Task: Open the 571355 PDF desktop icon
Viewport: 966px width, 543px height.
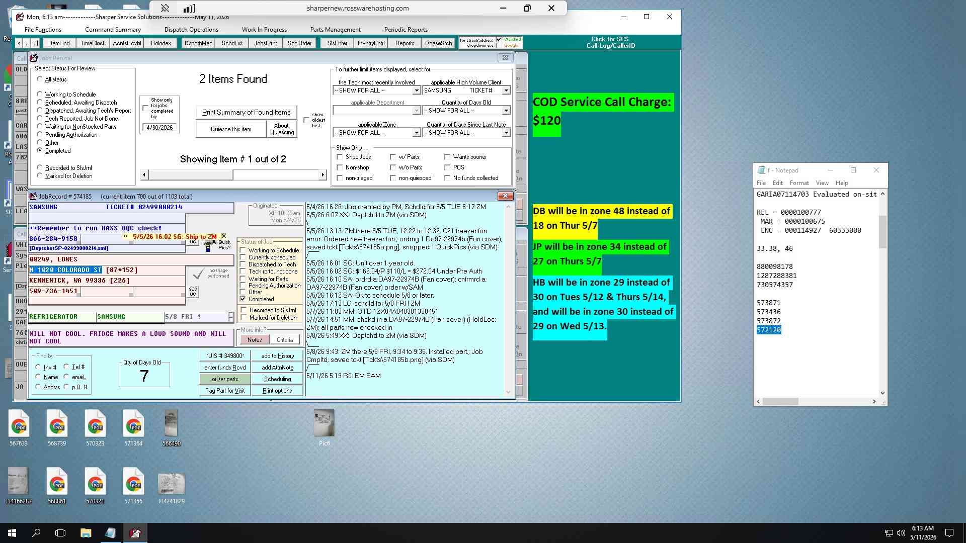Action: pos(133,486)
